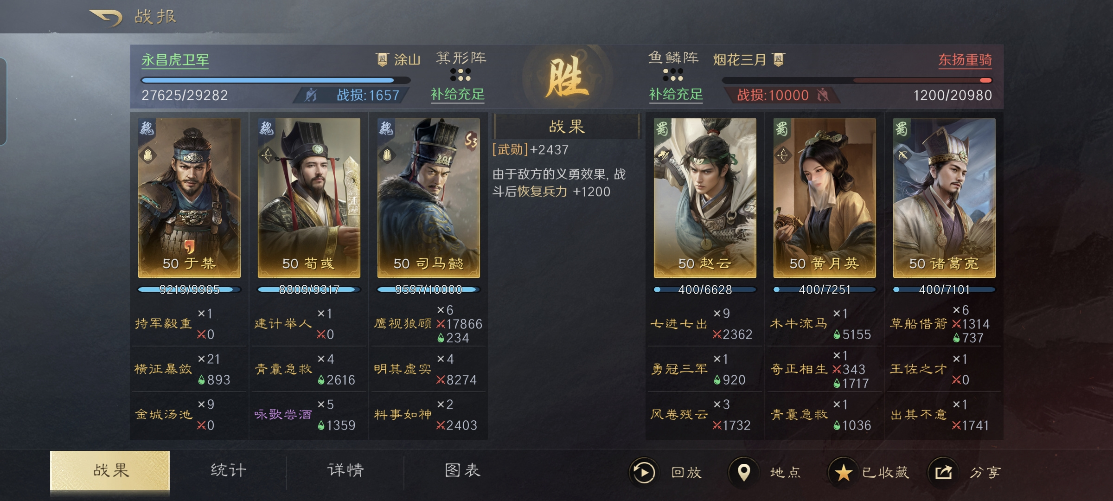Click the back arrow icon
The height and width of the screenshot is (501, 1113).
[x=106, y=17]
